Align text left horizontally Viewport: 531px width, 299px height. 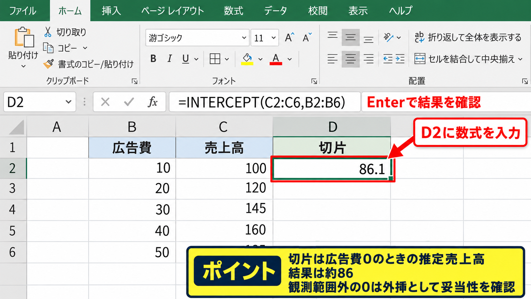tap(333, 59)
